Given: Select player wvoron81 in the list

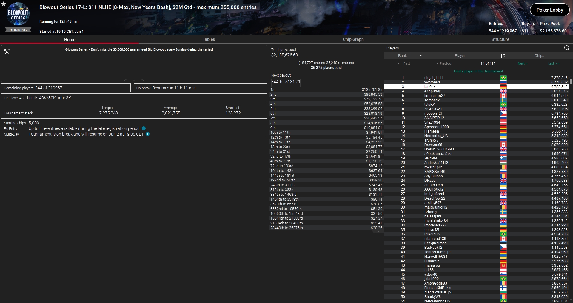Looking at the screenshot, I should [476, 82].
